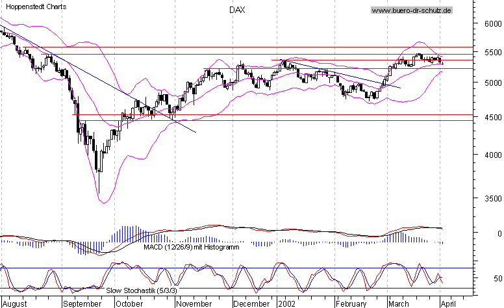Click the MACD (12/26/9) mit Histogramm label
Image resolution: width=504 pixels, height=308 pixels.
(x=191, y=247)
